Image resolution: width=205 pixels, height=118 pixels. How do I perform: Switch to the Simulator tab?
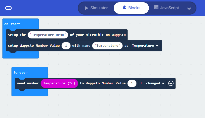96,8
